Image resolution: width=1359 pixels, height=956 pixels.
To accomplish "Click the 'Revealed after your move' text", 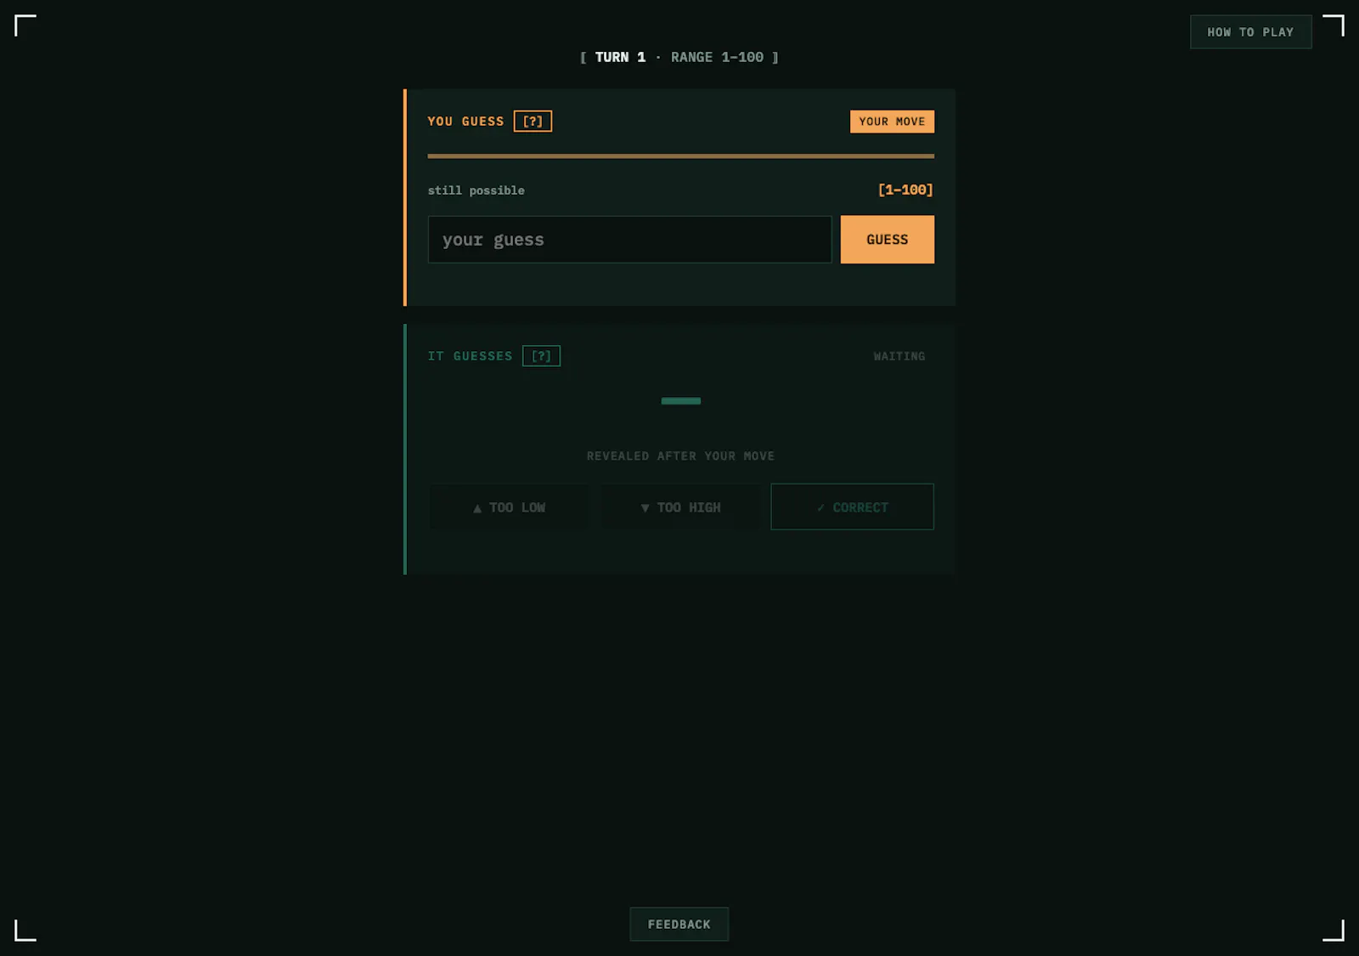I will tap(680, 456).
